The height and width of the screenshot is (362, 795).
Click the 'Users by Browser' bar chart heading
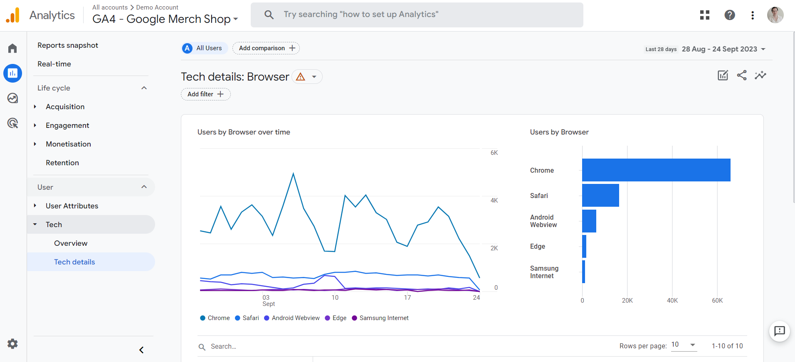(x=559, y=132)
